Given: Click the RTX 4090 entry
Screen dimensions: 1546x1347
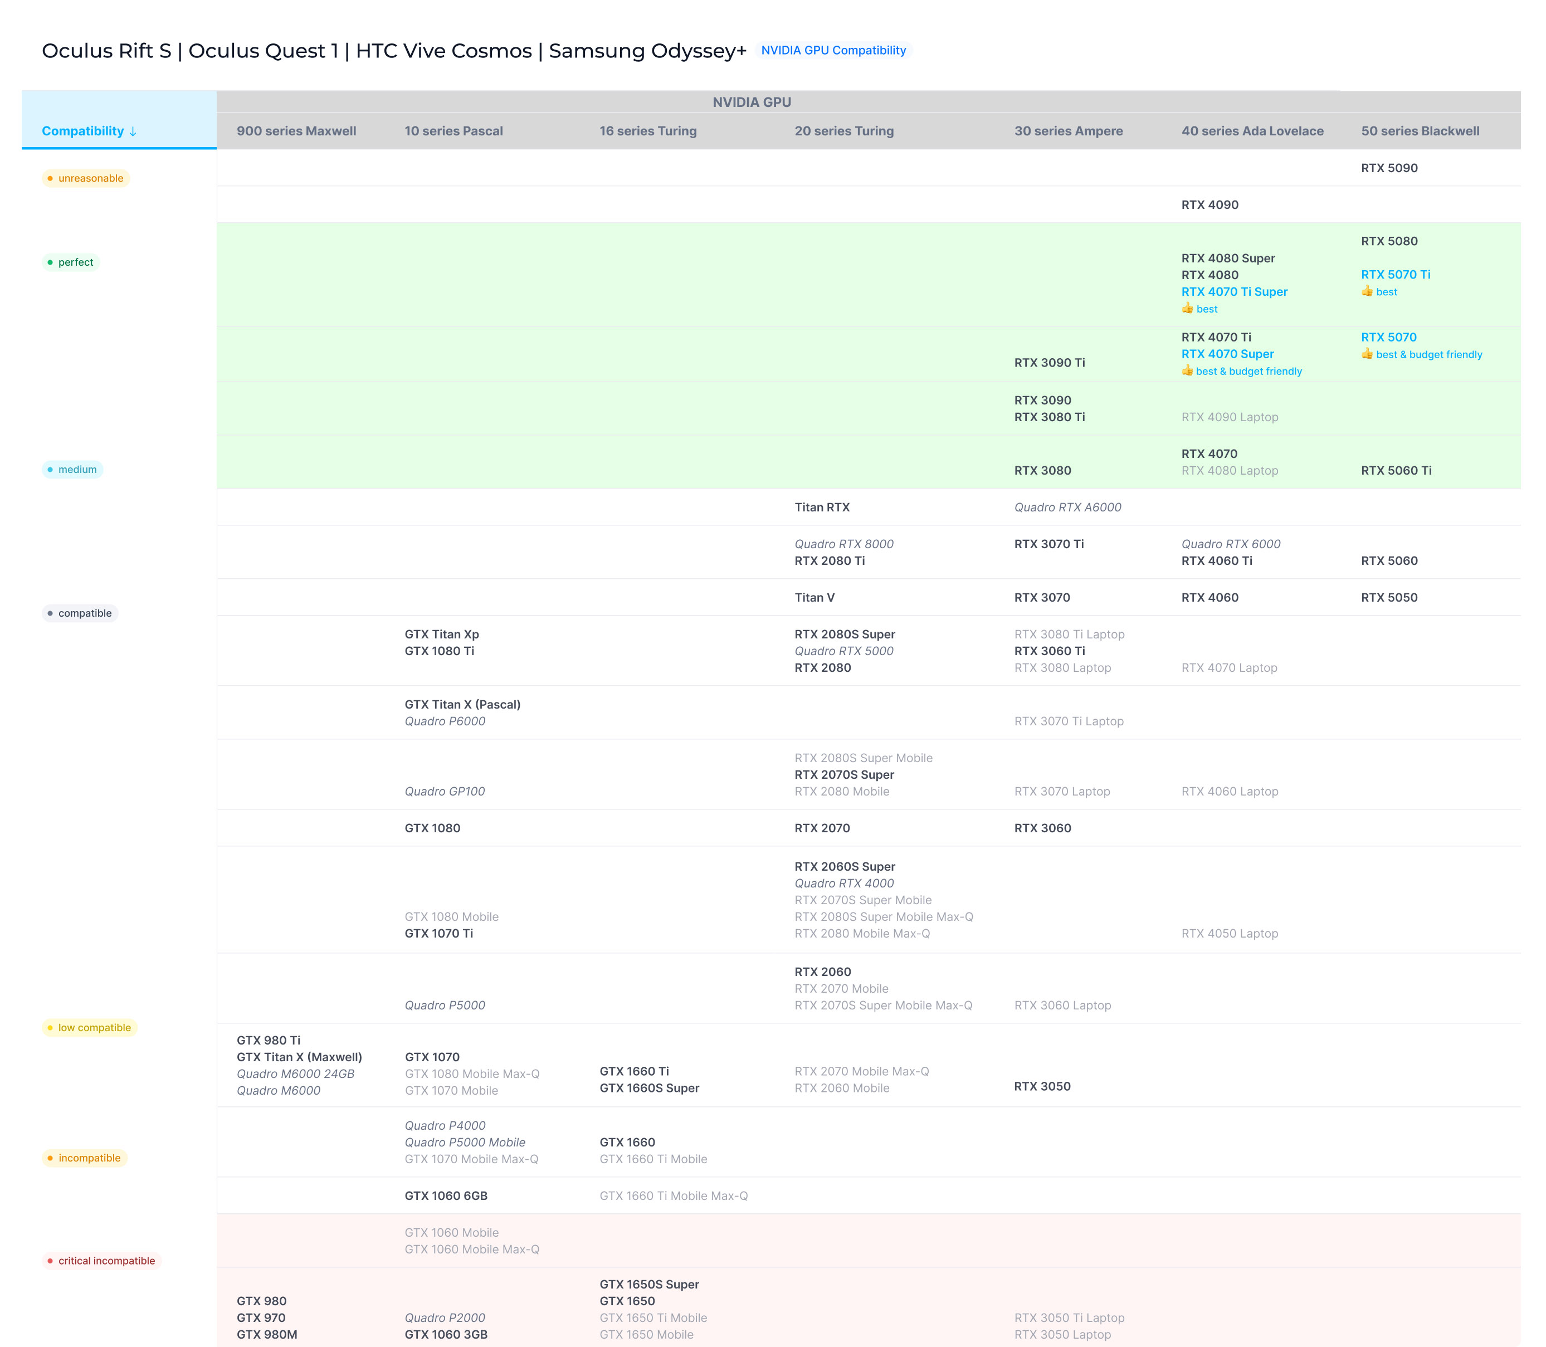Looking at the screenshot, I should tap(1210, 204).
